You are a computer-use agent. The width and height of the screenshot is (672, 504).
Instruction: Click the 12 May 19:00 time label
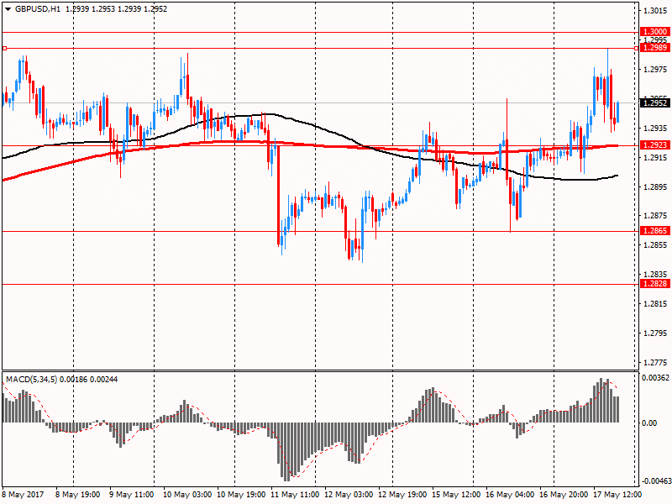coord(402,495)
